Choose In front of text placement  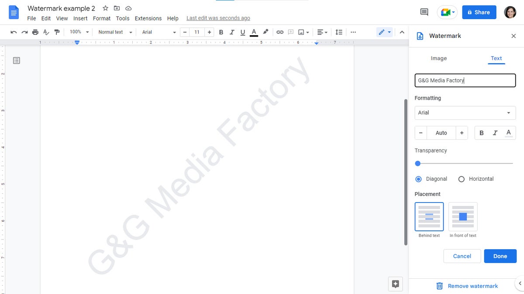click(x=463, y=216)
